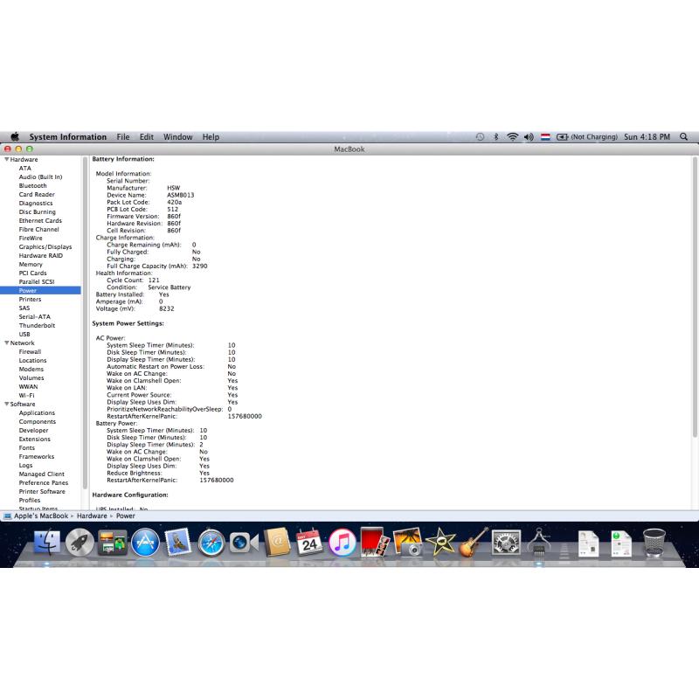Click Full Charge Capacity value 3290
Viewport: 699px width, 699px height.
pyautogui.click(x=200, y=266)
